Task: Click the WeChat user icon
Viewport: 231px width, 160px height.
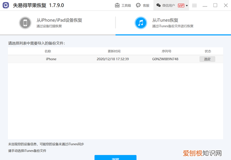Action: point(158,5)
